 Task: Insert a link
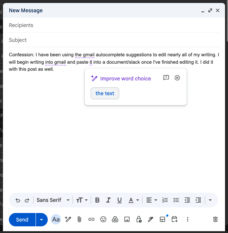tap(91, 219)
